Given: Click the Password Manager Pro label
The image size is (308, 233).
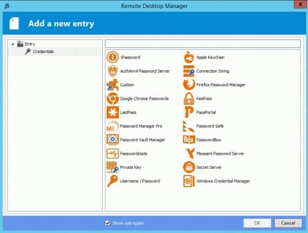Looking at the screenshot, I should (x=141, y=126).
